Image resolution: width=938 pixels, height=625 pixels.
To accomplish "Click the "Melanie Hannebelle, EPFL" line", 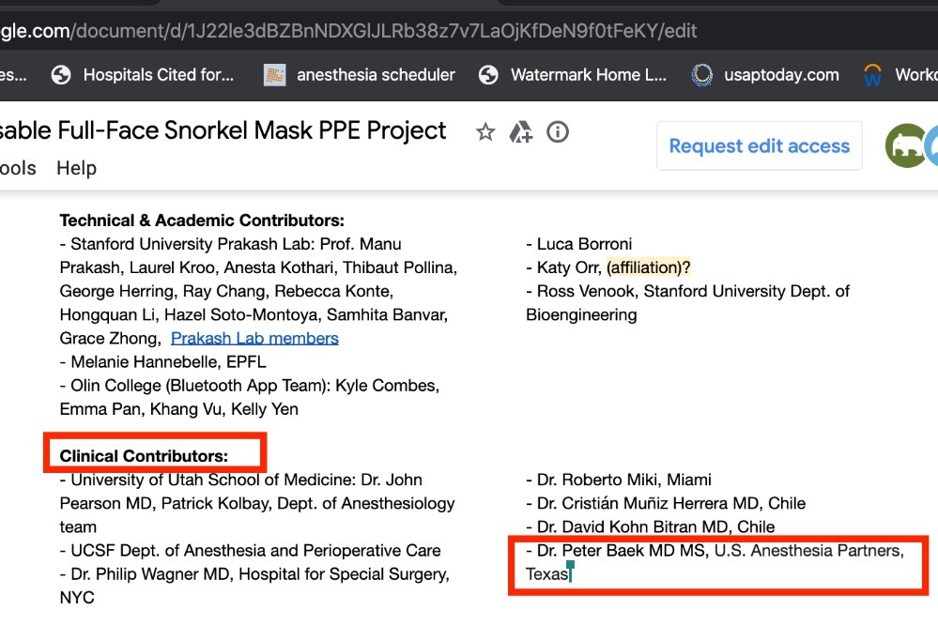I will pyautogui.click(x=163, y=362).
